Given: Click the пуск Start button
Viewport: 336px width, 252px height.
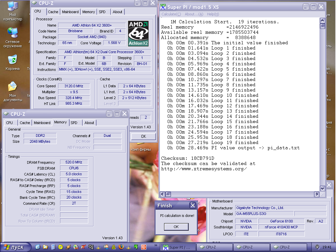Looking at the screenshot, I should [15, 247].
